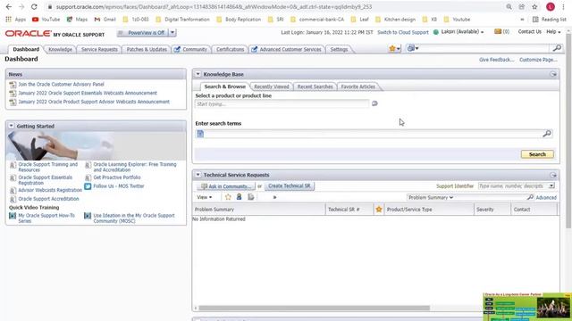Click the global search text field
This screenshot has width=572, height=321.
[x=485, y=48]
